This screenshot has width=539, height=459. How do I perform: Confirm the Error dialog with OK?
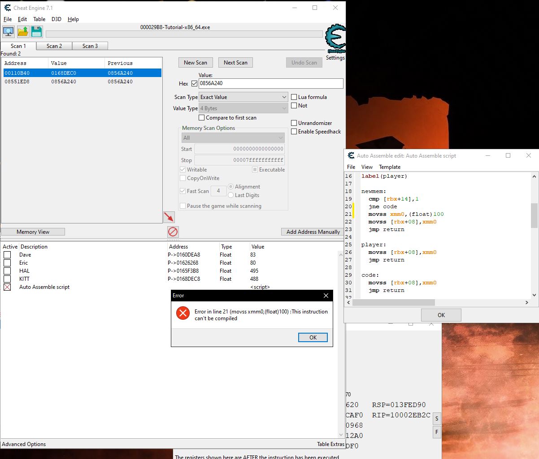(313, 338)
